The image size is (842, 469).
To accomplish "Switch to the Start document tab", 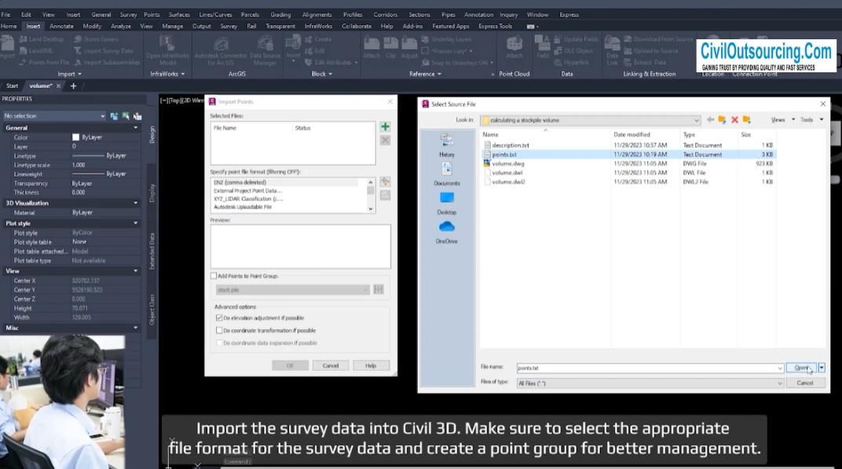I will [12, 86].
